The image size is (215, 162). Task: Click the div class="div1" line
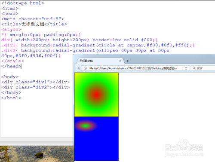(35, 82)
